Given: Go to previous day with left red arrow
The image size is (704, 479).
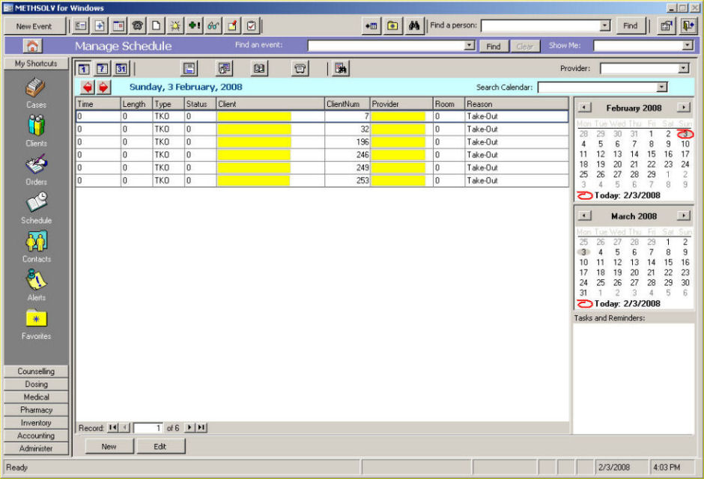Looking at the screenshot, I should pyautogui.click(x=88, y=87).
